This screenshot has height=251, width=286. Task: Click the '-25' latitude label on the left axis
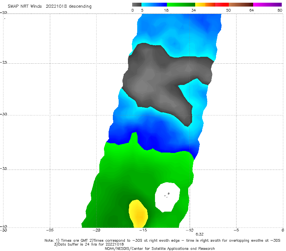[3, 62]
